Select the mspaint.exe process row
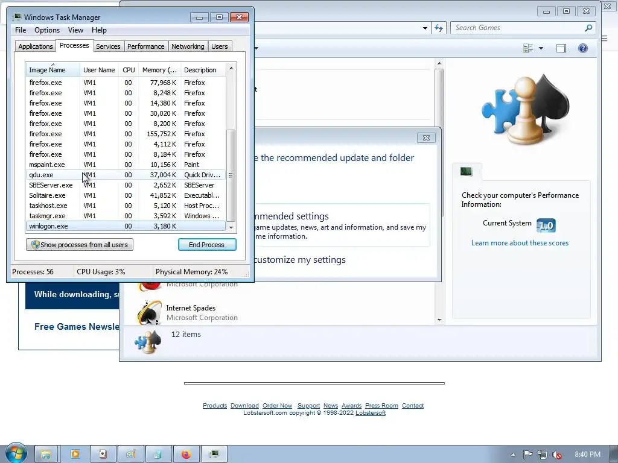The width and height of the screenshot is (618, 463). point(126,165)
